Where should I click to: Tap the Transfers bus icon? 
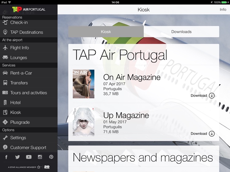5,83
